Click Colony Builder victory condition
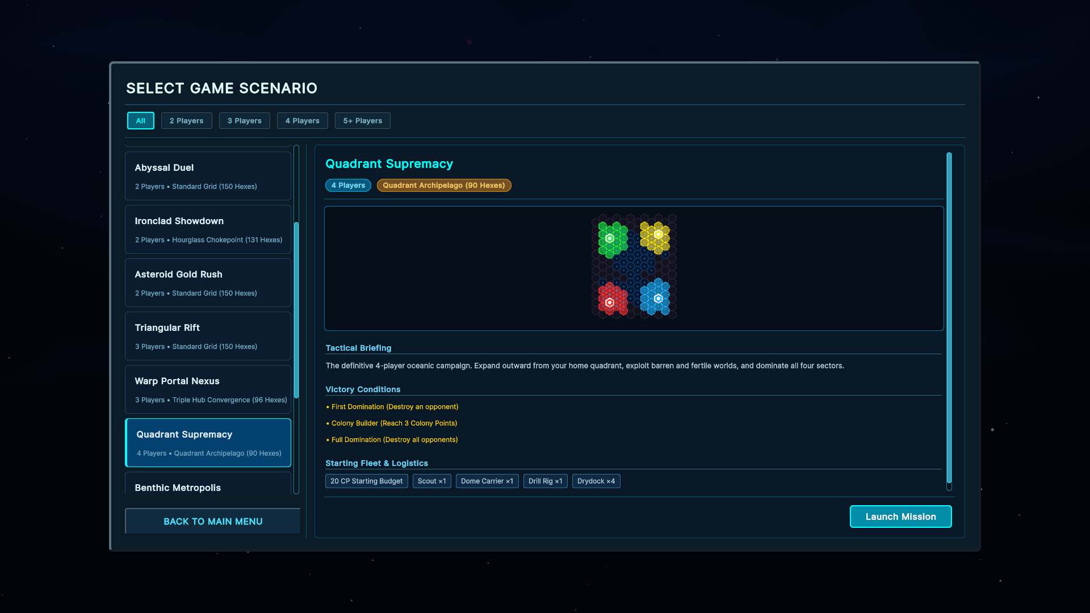This screenshot has width=1090, height=613. point(392,423)
